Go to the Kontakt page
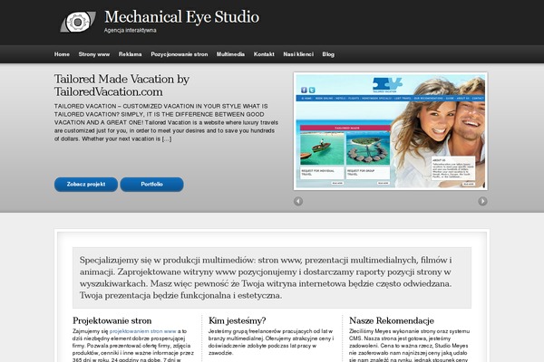Screen dimensions: 544x362 click(264, 54)
